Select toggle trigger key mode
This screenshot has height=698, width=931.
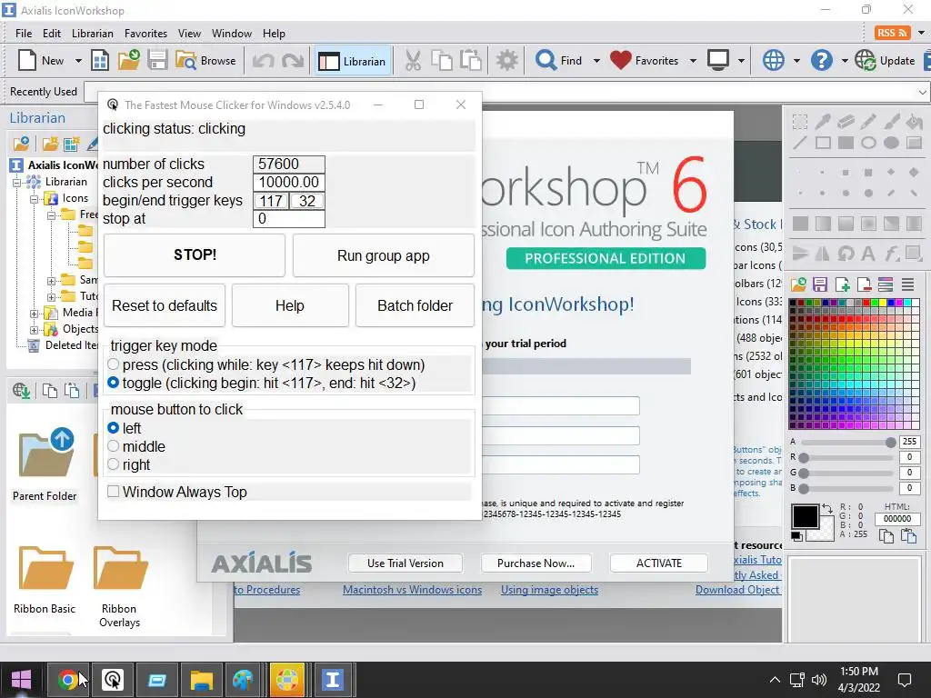tap(114, 383)
